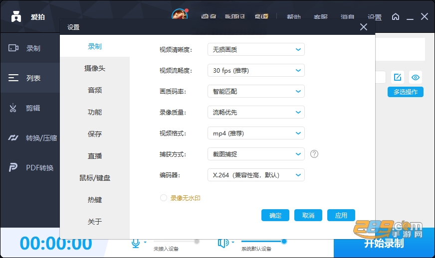
Task: Switch to 音频 settings tab
Action: (x=95, y=90)
